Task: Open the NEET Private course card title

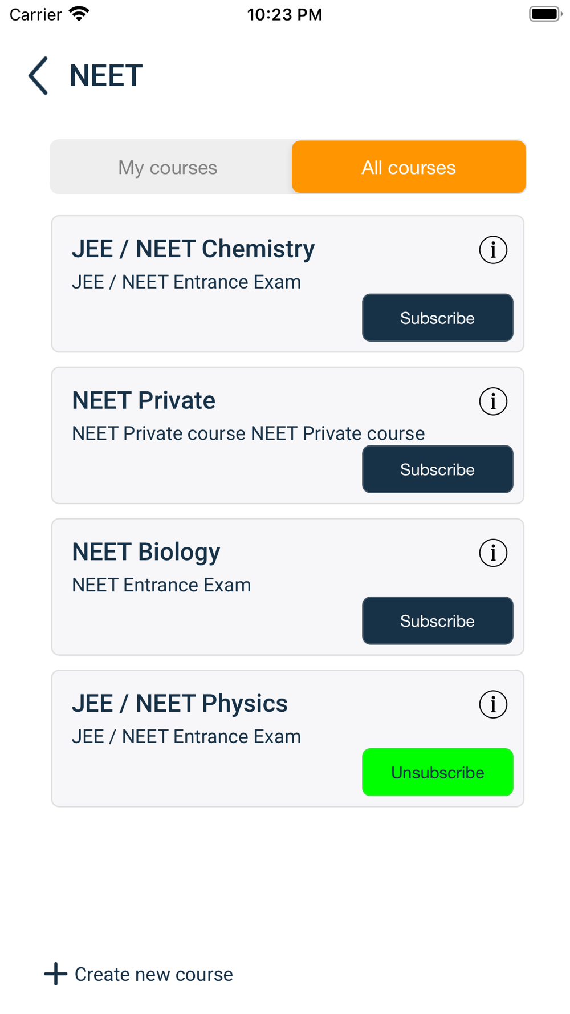Action: 144,400
